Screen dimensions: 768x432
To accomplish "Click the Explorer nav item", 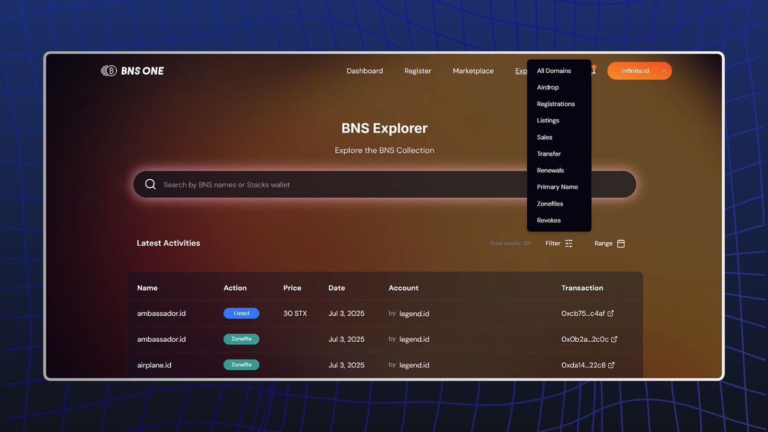I will click(x=521, y=71).
